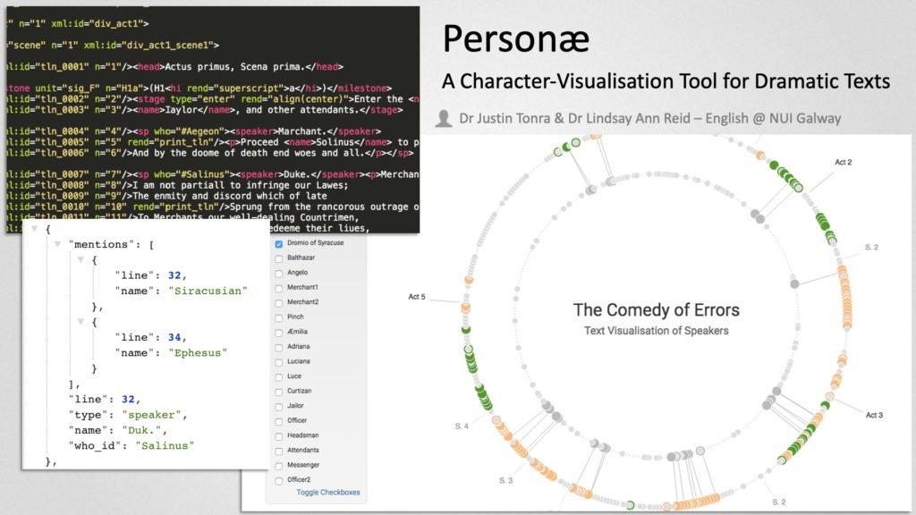Select the Act 5 label on the circle
The width and height of the screenshot is (916, 515).
point(417,297)
